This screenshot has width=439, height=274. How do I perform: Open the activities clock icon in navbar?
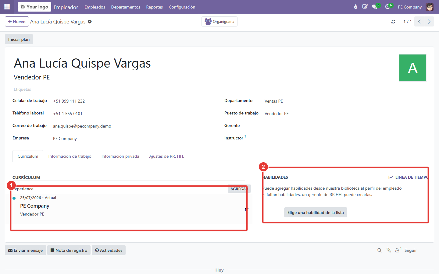(x=388, y=7)
